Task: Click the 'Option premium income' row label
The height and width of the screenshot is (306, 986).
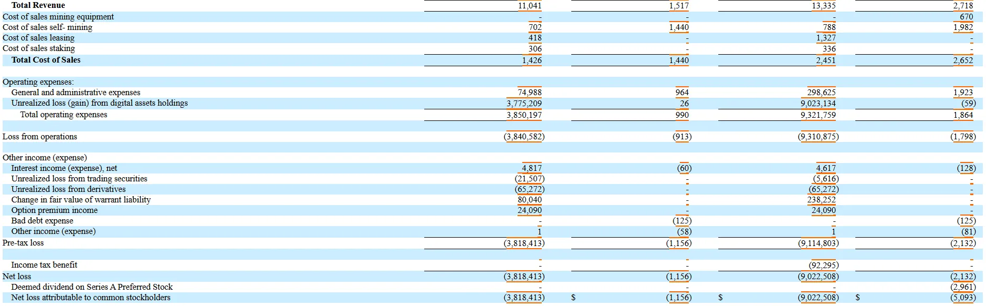Action: click(x=54, y=210)
